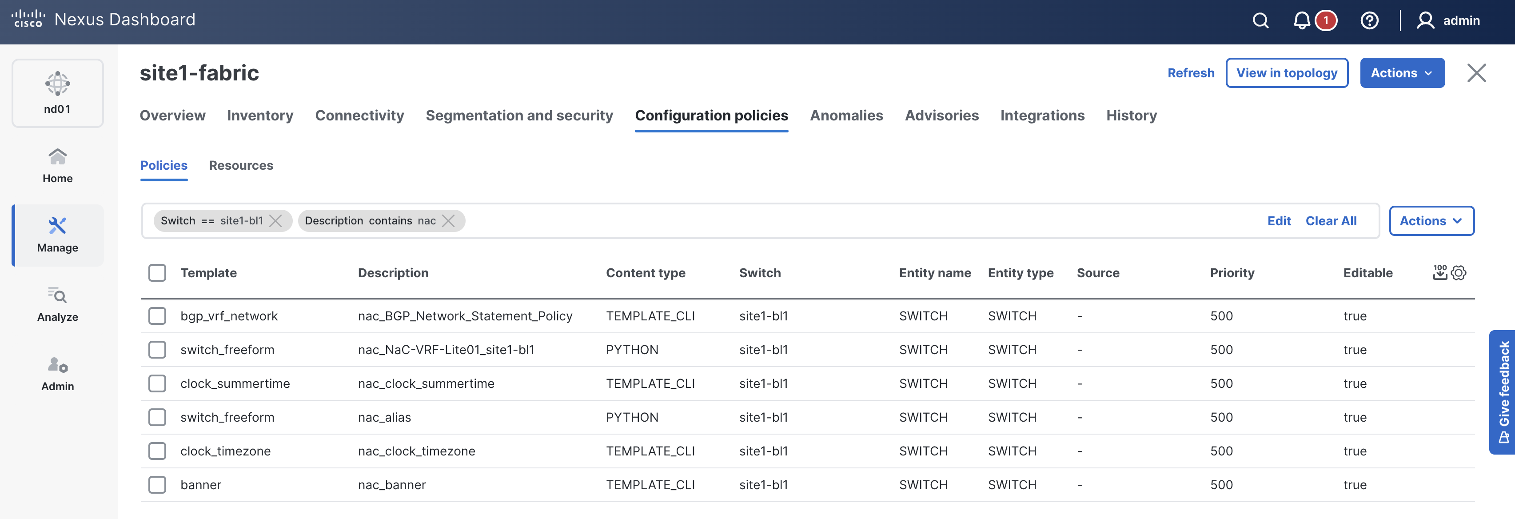Expand the policies table Actions dropdown
Image resolution: width=1515 pixels, height=519 pixels.
click(1431, 221)
